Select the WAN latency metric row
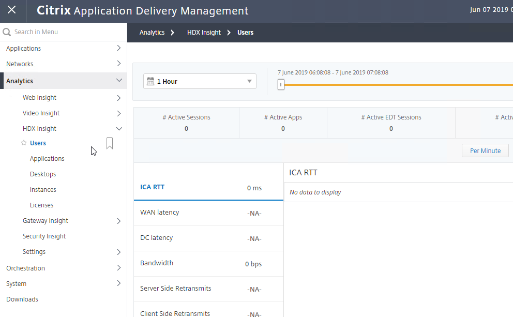513x317 pixels. tap(208, 213)
